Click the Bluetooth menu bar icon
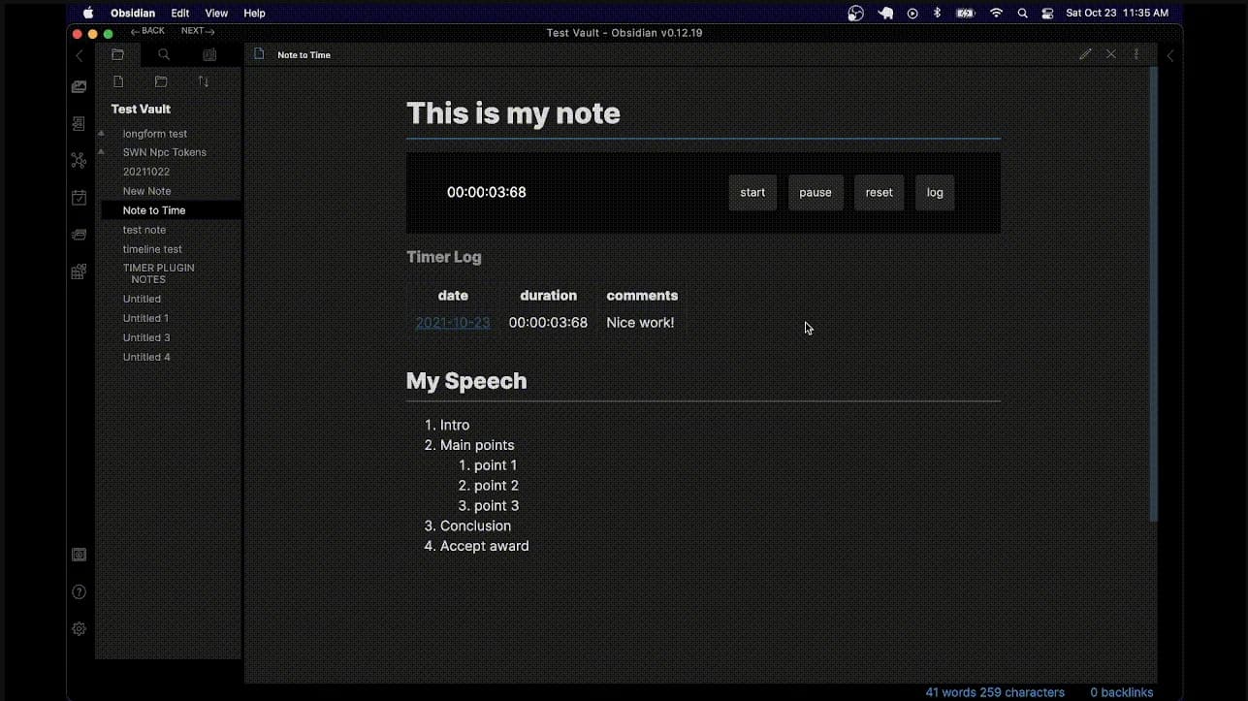Screen dimensions: 1248x701 coord(937,13)
